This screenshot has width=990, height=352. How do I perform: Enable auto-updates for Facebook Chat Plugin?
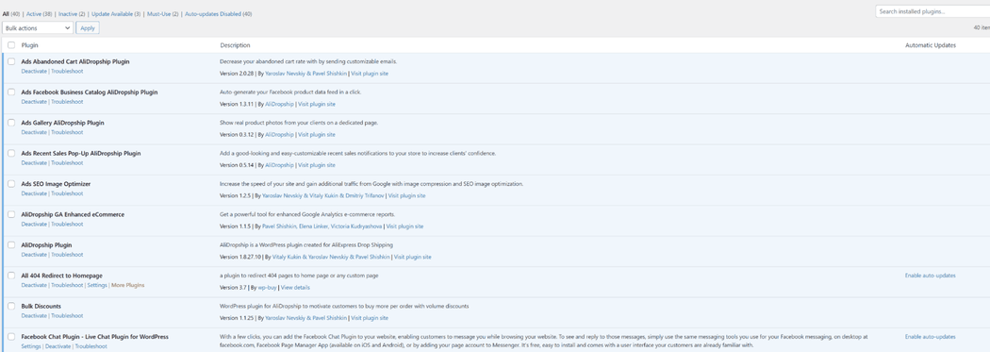tap(930, 337)
